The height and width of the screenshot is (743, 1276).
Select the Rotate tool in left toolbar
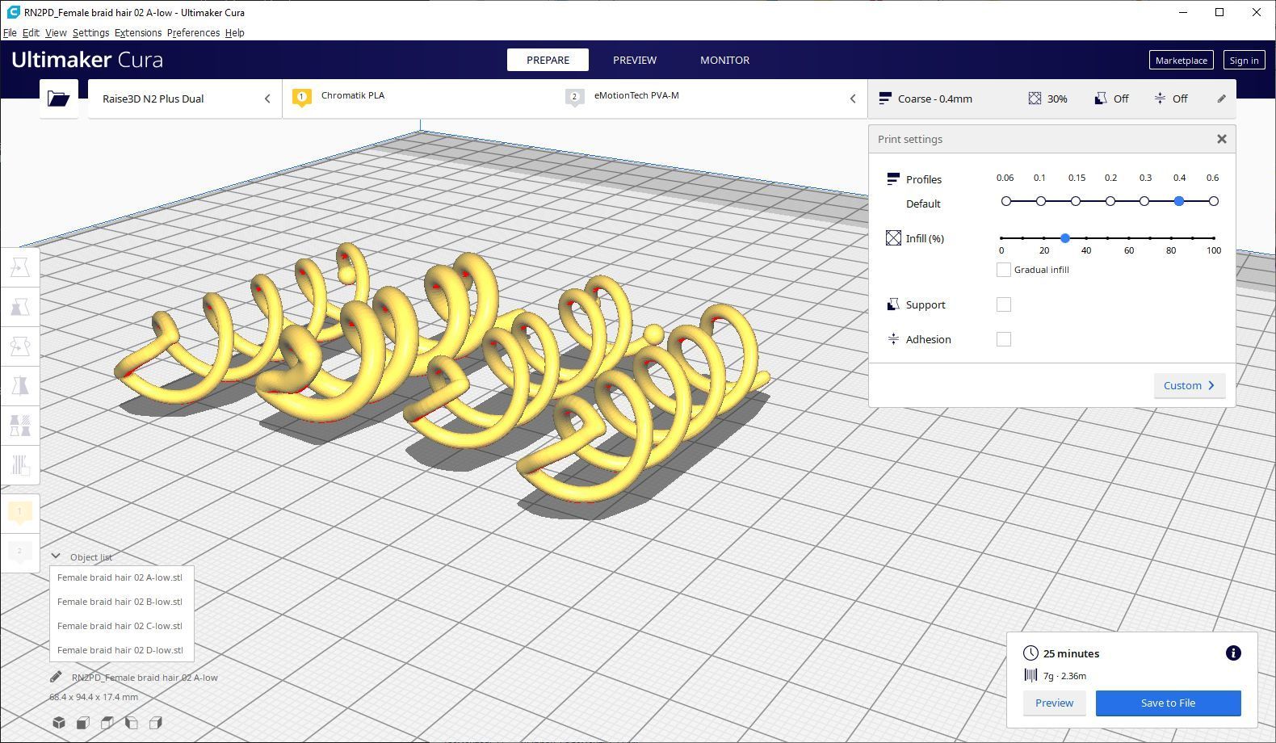(x=20, y=346)
